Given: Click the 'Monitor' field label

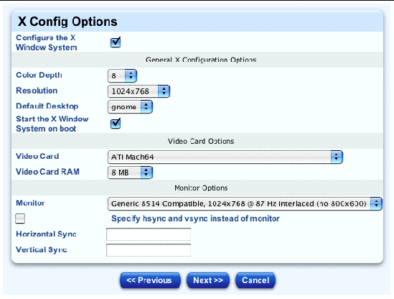Looking at the screenshot, I should click(30, 203).
